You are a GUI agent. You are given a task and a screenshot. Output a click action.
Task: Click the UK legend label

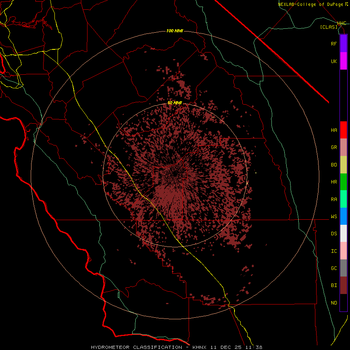click(334, 61)
